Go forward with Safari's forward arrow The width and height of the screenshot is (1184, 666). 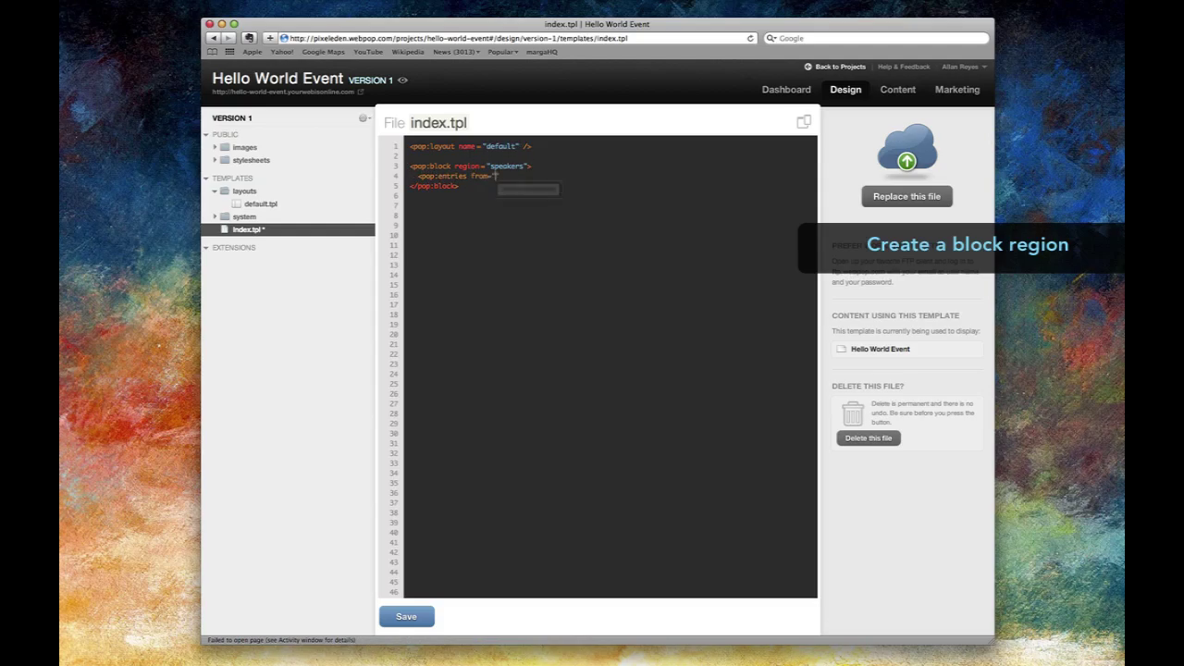pos(227,38)
